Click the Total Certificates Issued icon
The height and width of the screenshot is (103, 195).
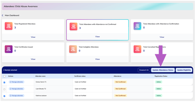click(x=9, y=49)
